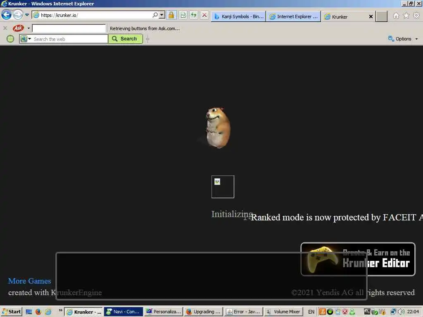Image resolution: width=423 pixels, height=317 pixels.
Task: Open the search provider dropdown
Action: click(26, 39)
